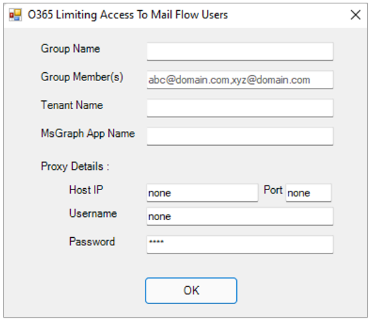Click the Group Name label

pyautogui.click(x=71, y=49)
